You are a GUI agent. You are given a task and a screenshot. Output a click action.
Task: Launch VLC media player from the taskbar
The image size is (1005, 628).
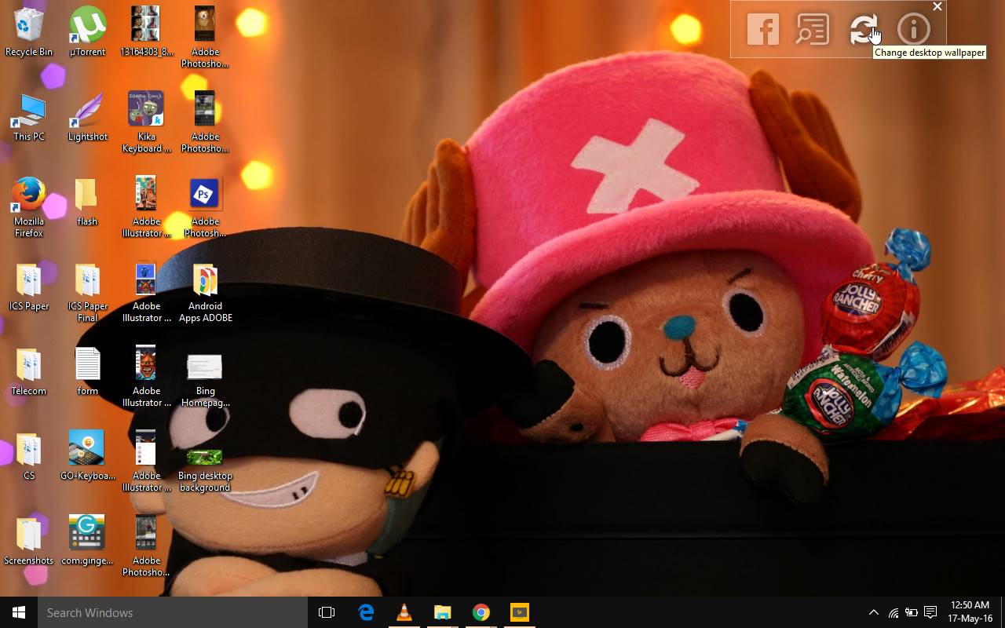point(404,612)
